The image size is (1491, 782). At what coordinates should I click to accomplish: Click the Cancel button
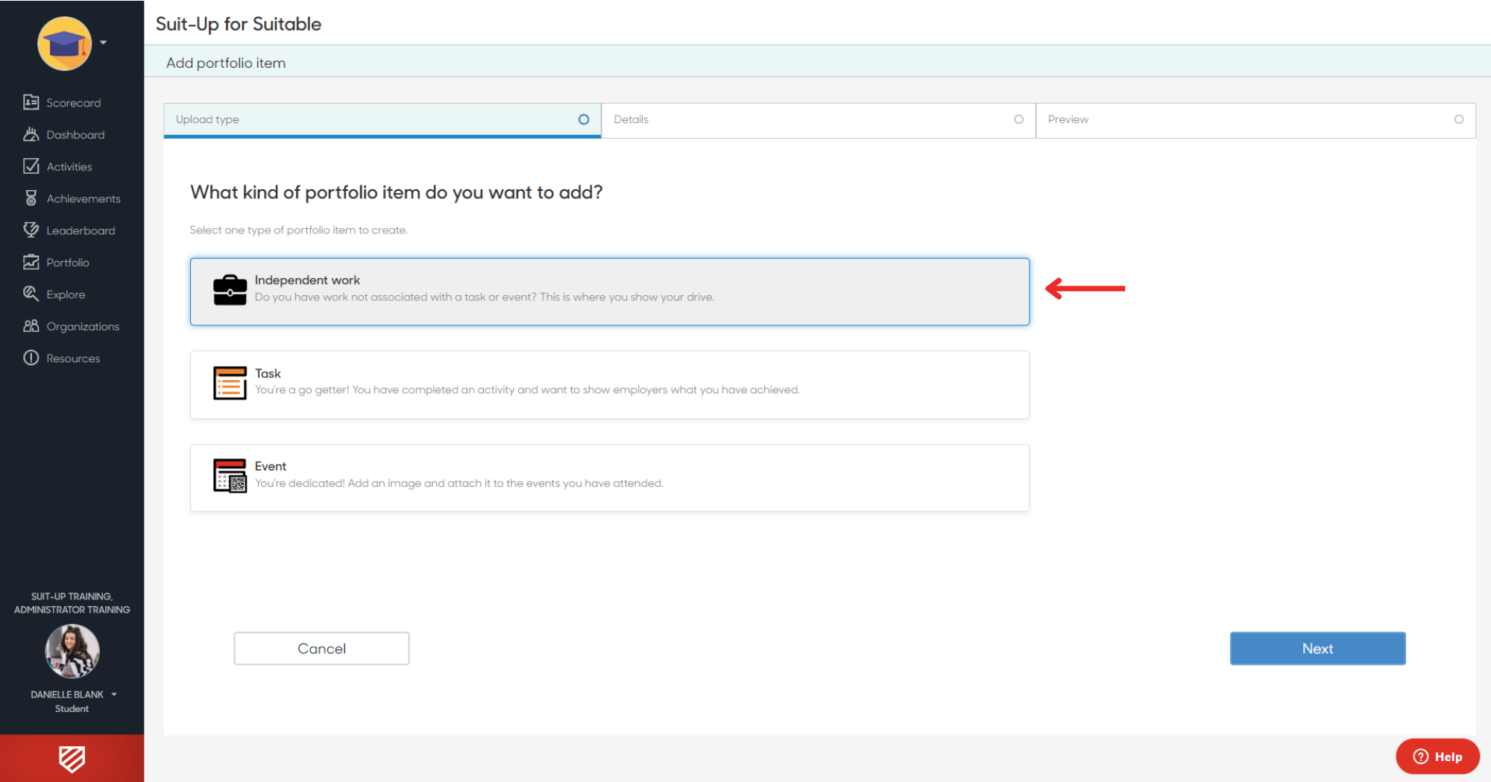(321, 649)
